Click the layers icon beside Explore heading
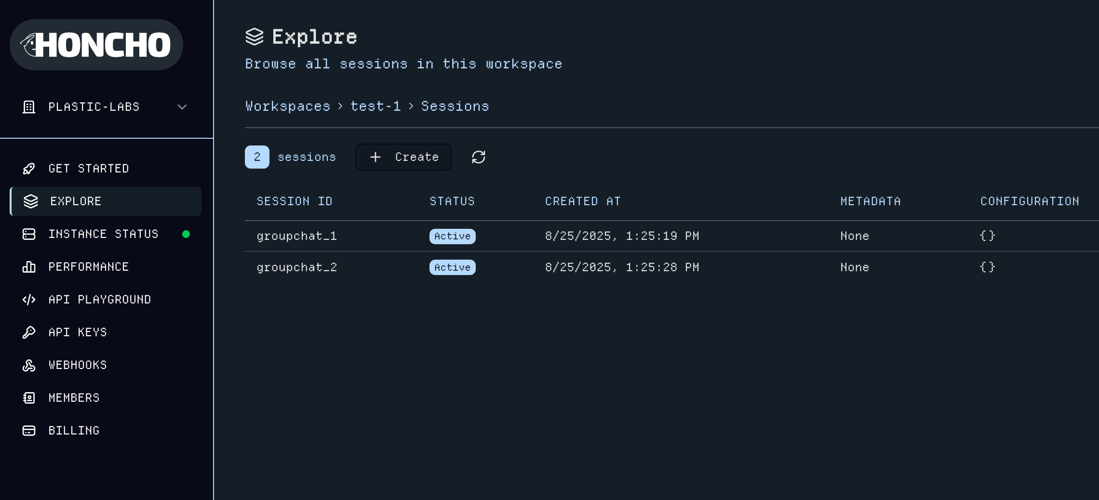Viewport: 1099px width, 500px height. [x=255, y=37]
